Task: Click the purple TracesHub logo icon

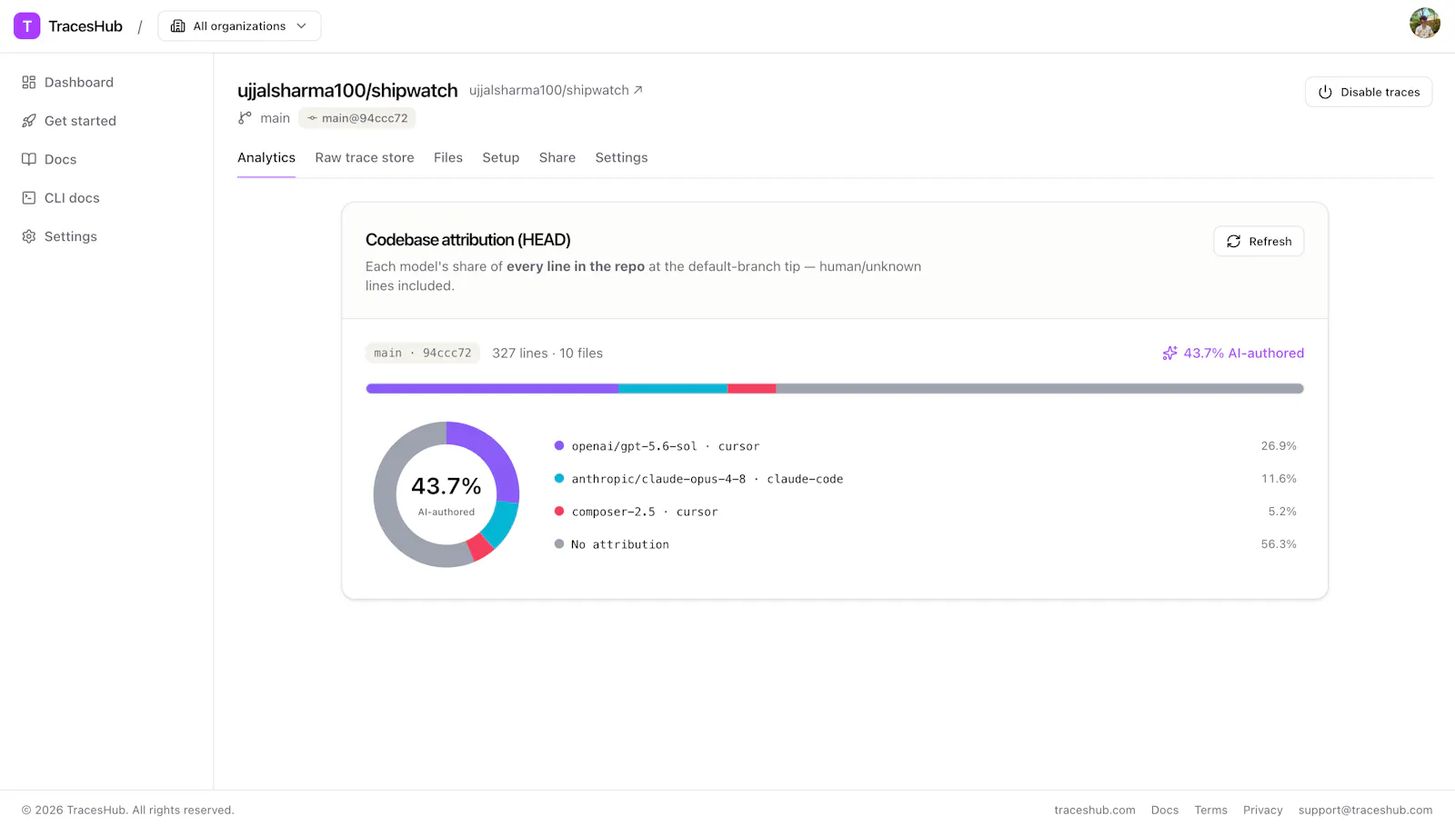Action: pos(27,26)
